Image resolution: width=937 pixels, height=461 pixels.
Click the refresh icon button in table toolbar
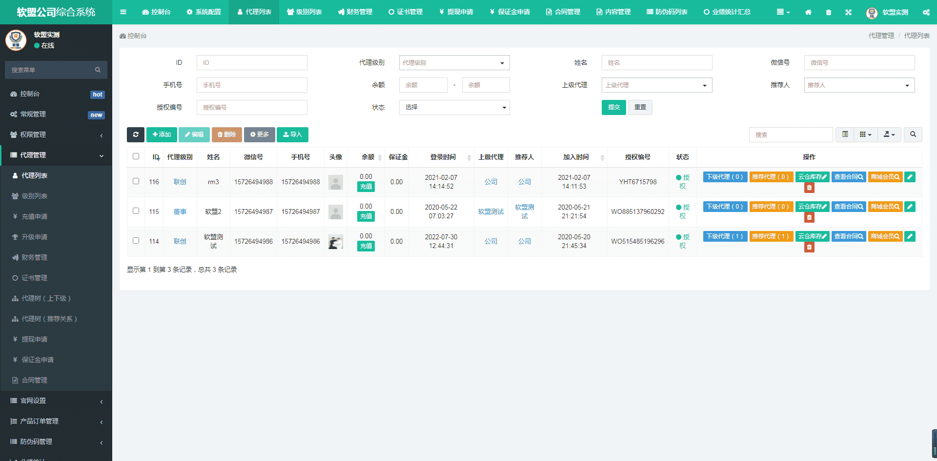tap(136, 134)
